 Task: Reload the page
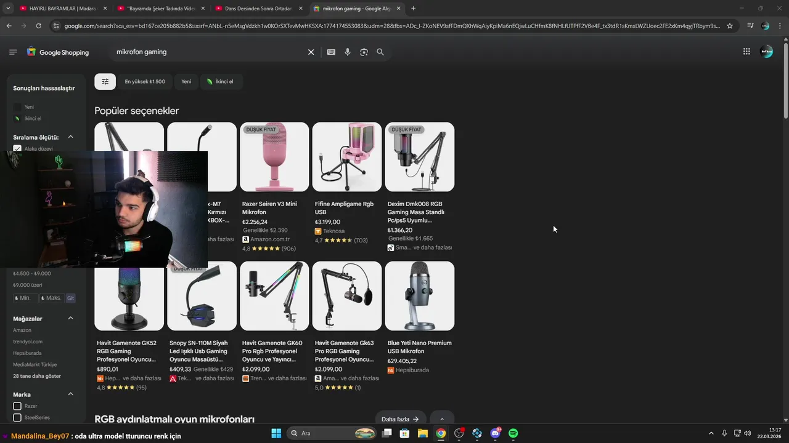pos(38,26)
